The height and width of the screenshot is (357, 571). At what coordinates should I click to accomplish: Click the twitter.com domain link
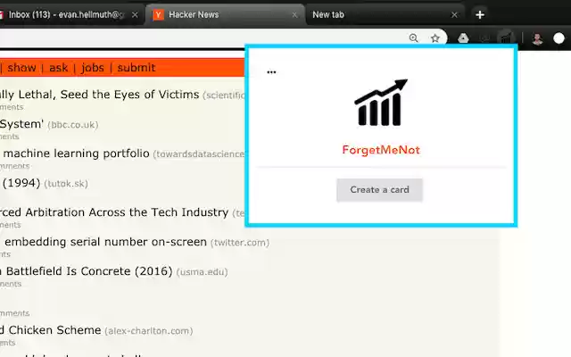(x=240, y=243)
